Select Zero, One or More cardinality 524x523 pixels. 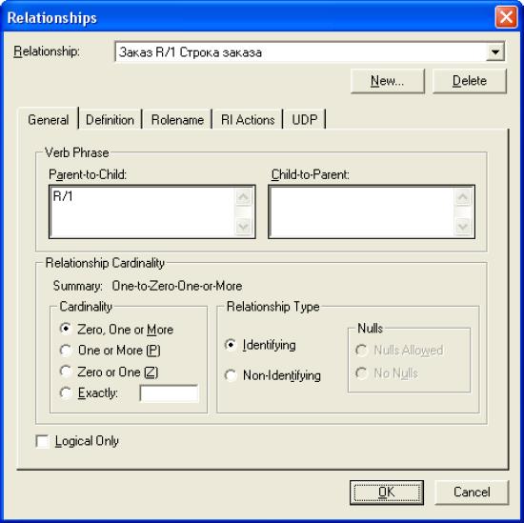[x=66, y=329]
